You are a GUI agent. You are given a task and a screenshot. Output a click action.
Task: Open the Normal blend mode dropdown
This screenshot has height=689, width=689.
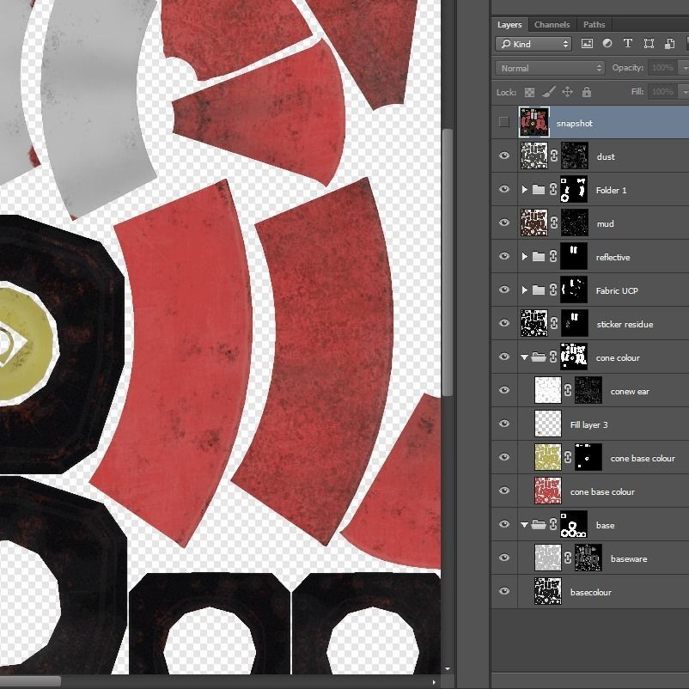pyautogui.click(x=550, y=68)
